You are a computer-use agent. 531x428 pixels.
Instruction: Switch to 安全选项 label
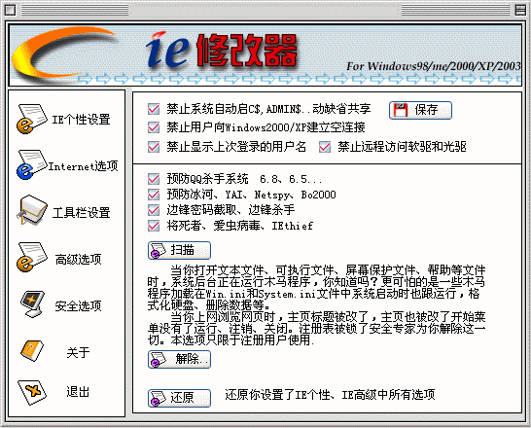point(78,305)
